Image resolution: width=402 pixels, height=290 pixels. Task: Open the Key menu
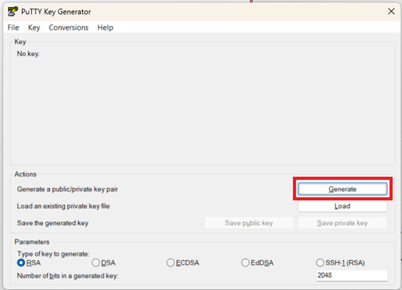click(x=34, y=27)
